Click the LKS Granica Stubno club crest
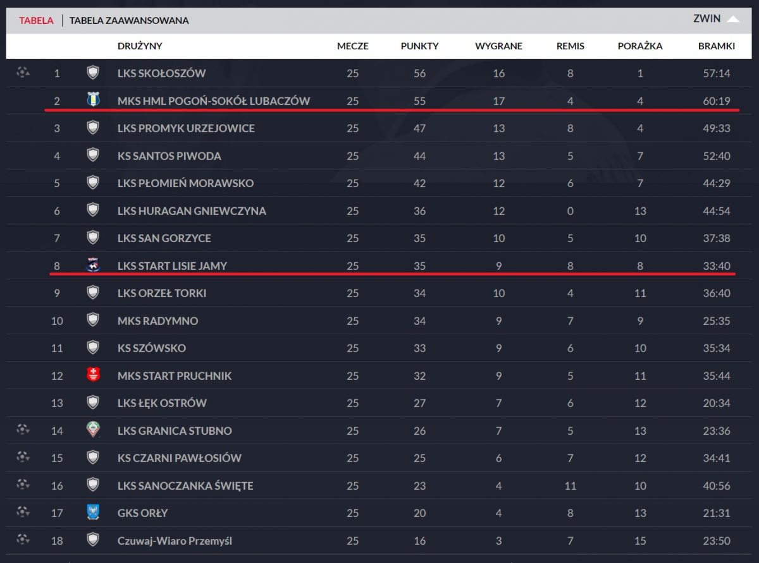This screenshot has height=563, width=759. [x=93, y=430]
